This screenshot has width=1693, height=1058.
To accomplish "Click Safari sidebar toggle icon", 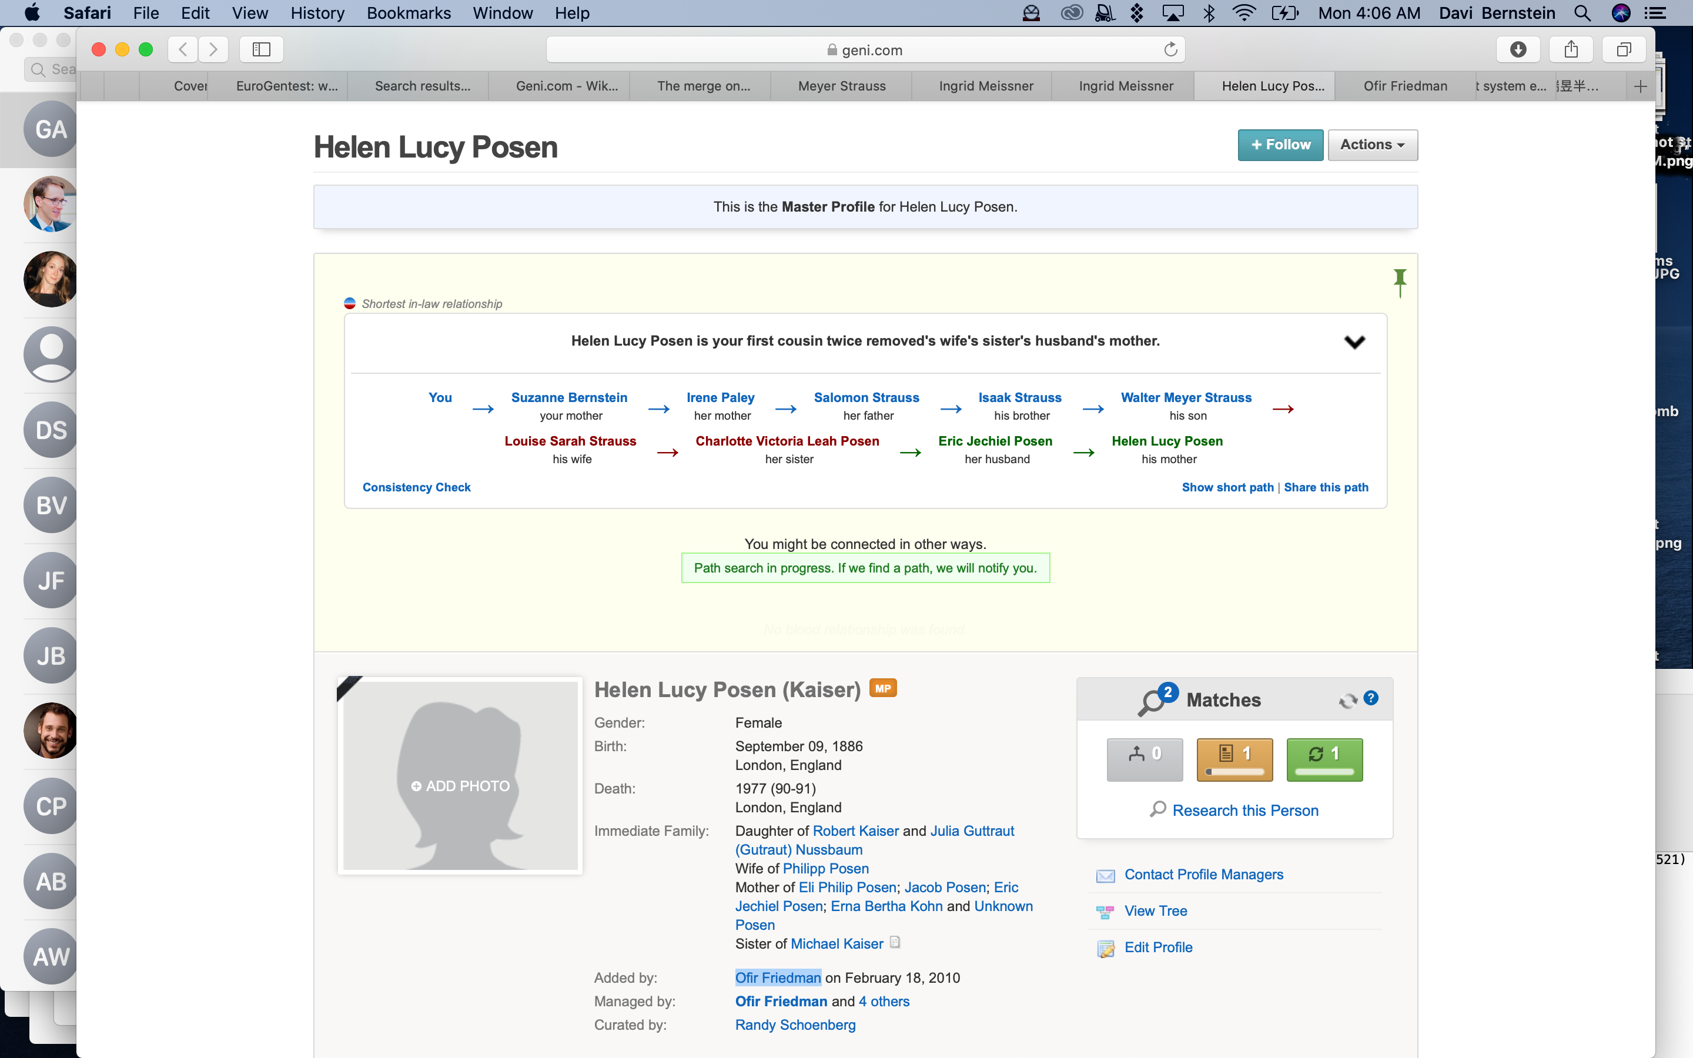I will [261, 49].
